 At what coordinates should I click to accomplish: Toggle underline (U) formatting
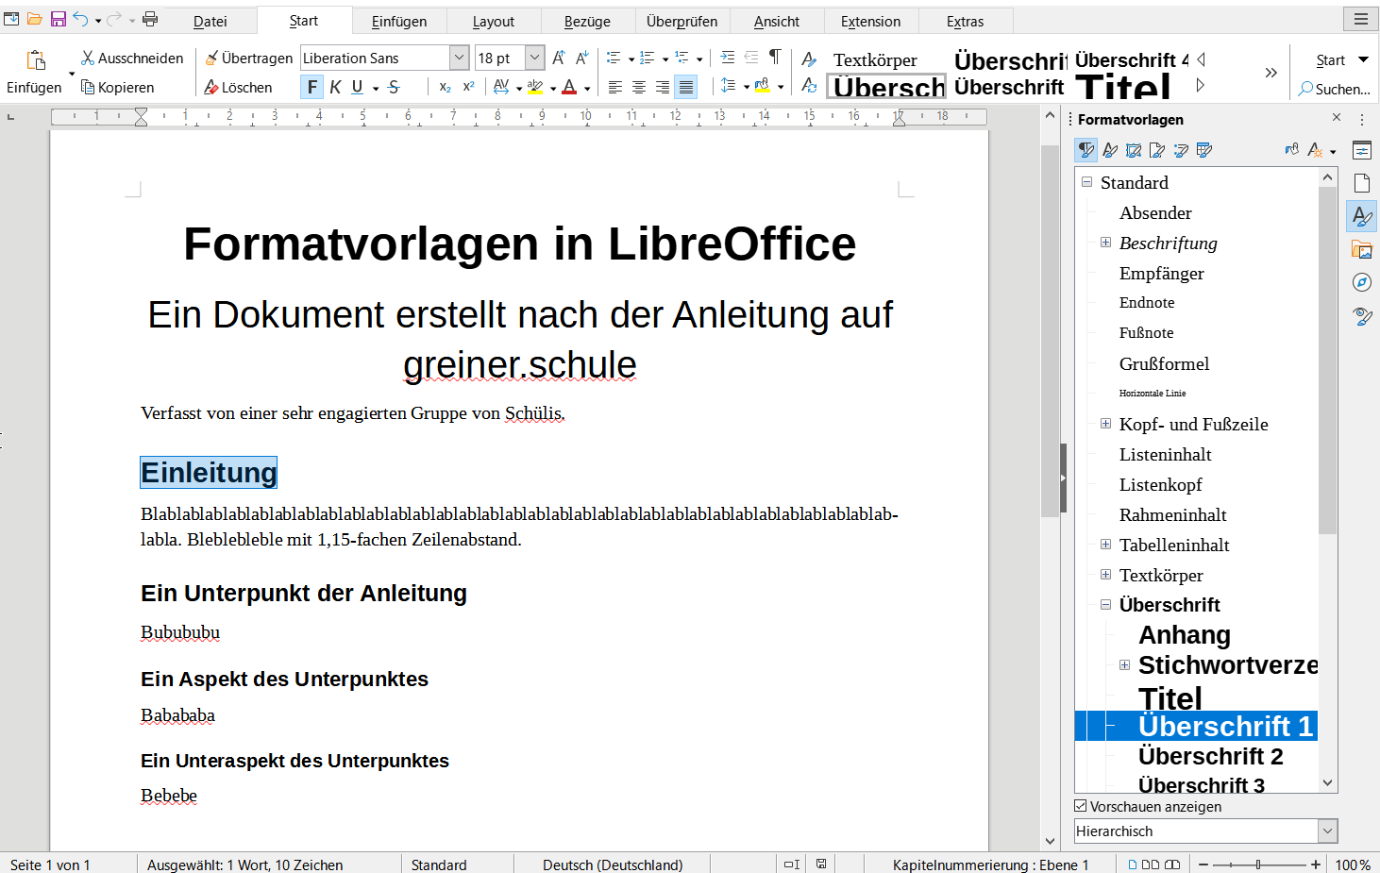pyautogui.click(x=358, y=87)
